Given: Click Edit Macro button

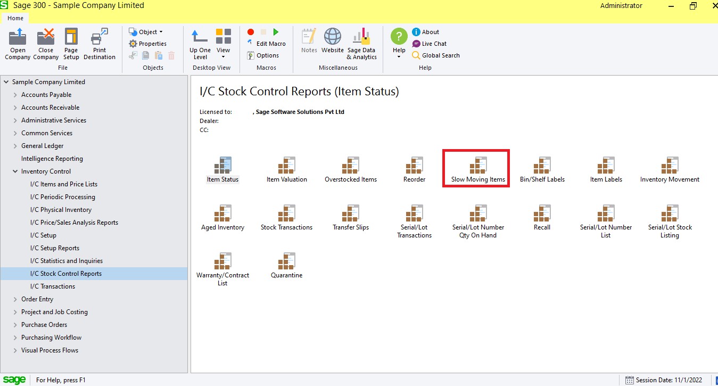Looking at the screenshot, I should click(x=267, y=44).
